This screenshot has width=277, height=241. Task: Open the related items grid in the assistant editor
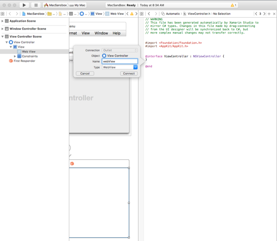[x=142, y=14]
